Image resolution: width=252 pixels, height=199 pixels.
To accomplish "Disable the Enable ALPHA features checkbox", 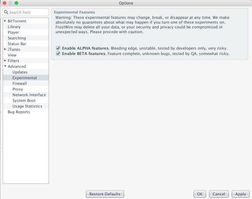I will 58,48.
